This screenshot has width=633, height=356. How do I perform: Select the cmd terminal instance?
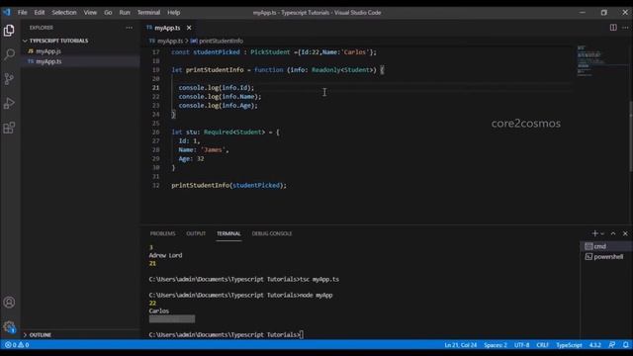click(606, 246)
